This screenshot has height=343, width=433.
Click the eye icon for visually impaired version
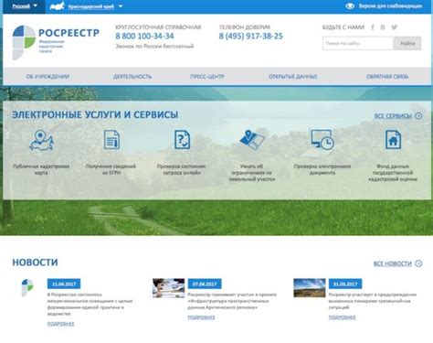350,5
